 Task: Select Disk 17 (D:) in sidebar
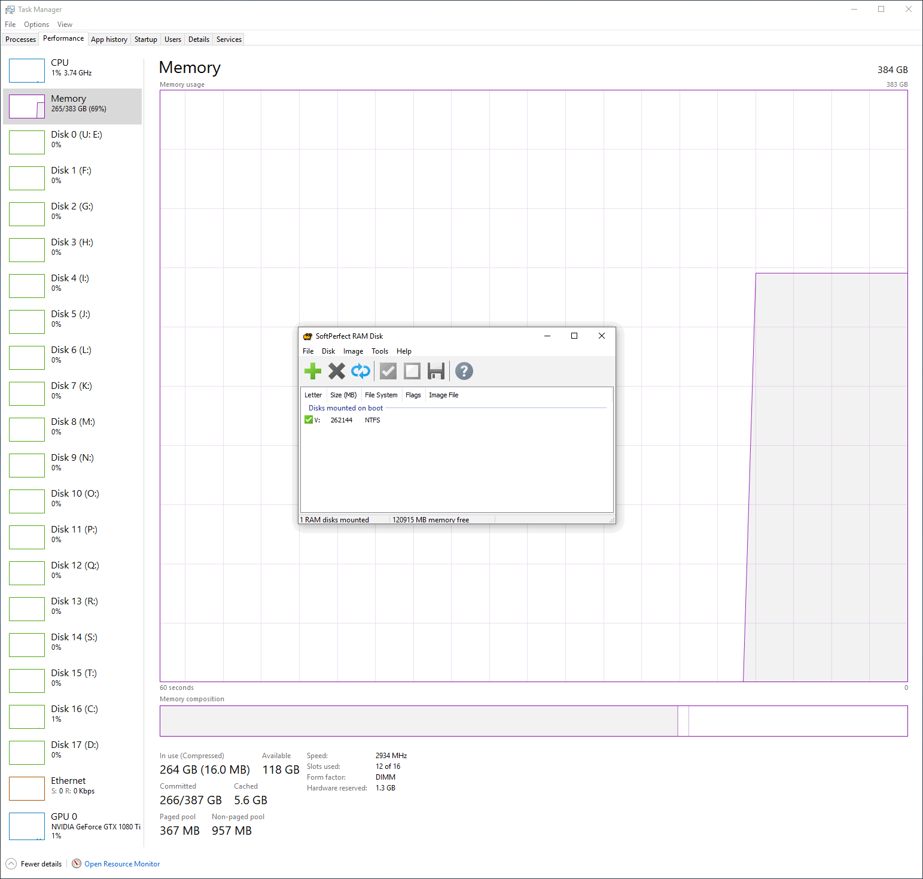point(72,753)
